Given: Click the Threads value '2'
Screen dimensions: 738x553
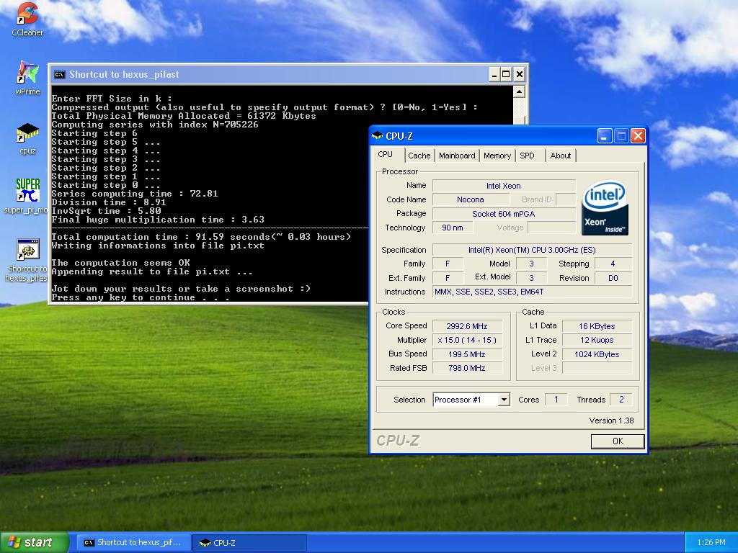Looking at the screenshot, I should [x=621, y=400].
